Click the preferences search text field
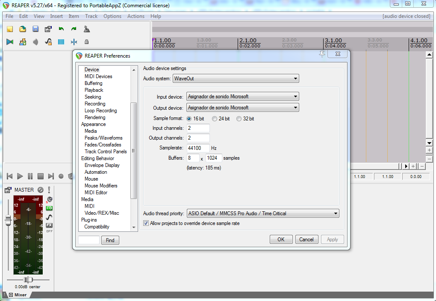 pyautogui.click(x=89, y=240)
